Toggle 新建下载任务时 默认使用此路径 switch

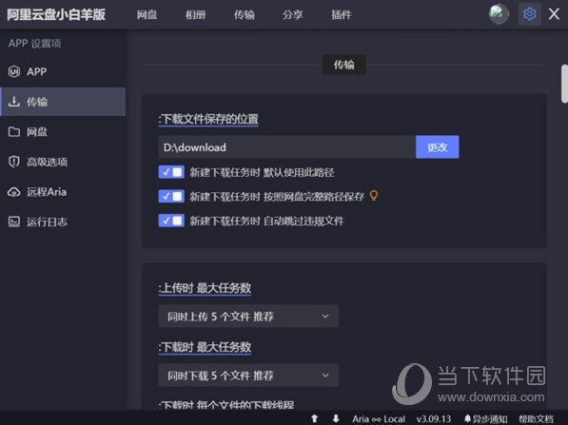pos(171,172)
